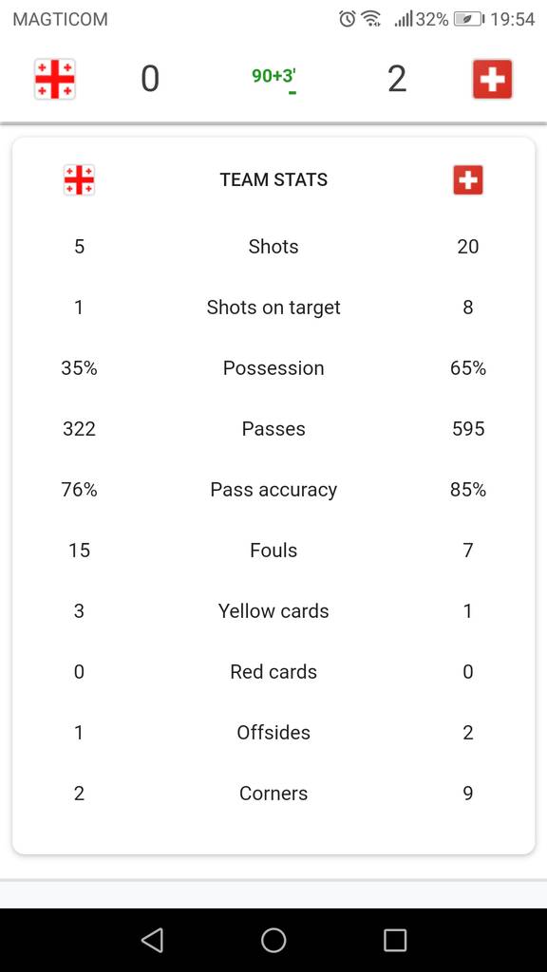Tap the Pass accuracy label
Image resolution: width=547 pixels, height=972 pixels.
pos(273,490)
